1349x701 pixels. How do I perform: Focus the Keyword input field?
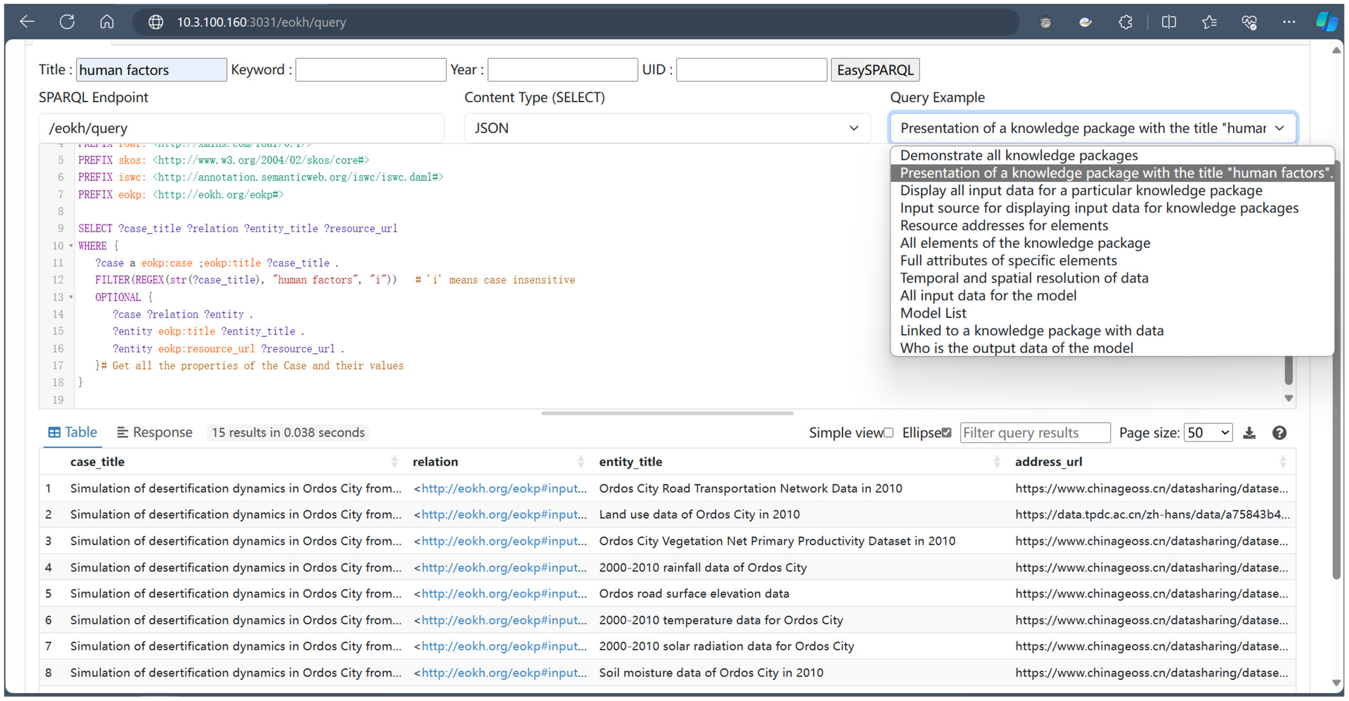[371, 70]
